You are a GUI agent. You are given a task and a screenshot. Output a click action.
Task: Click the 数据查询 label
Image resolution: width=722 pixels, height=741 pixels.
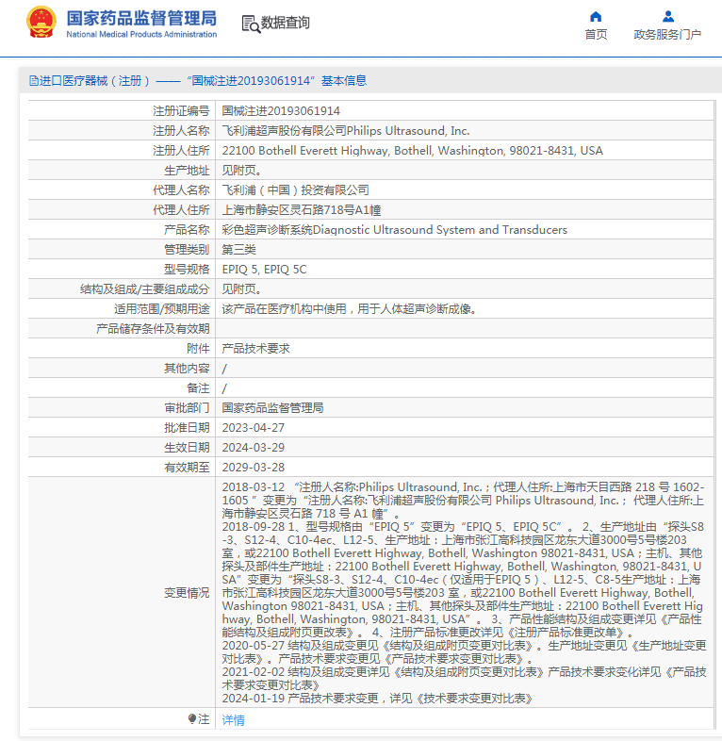[x=286, y=23]
